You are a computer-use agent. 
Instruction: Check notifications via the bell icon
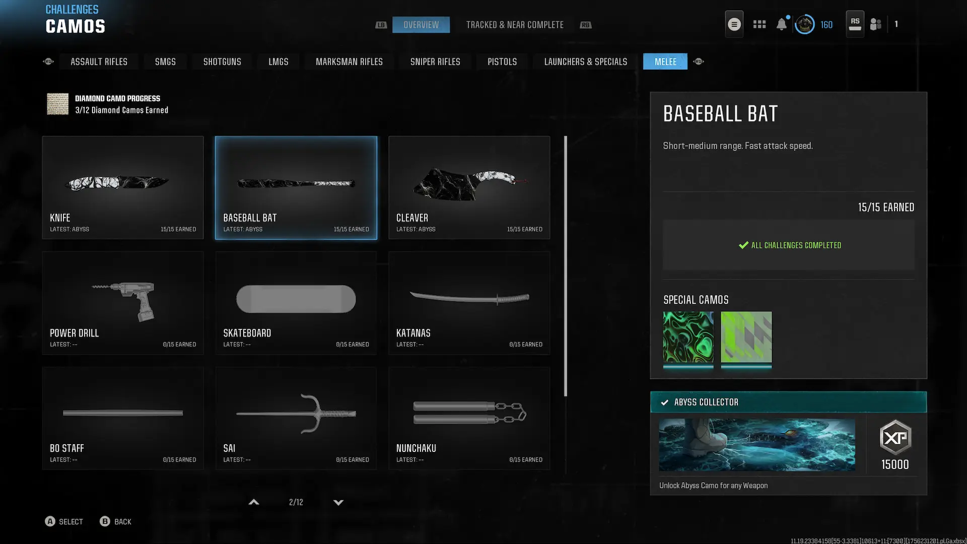pos(781,24)
